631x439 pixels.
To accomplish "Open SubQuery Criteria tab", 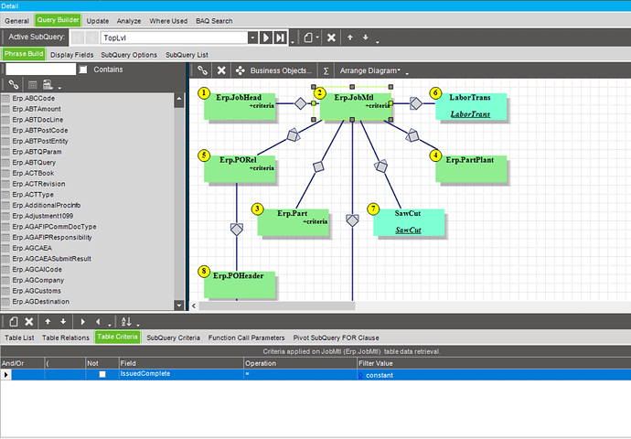I will coord(173,337).
